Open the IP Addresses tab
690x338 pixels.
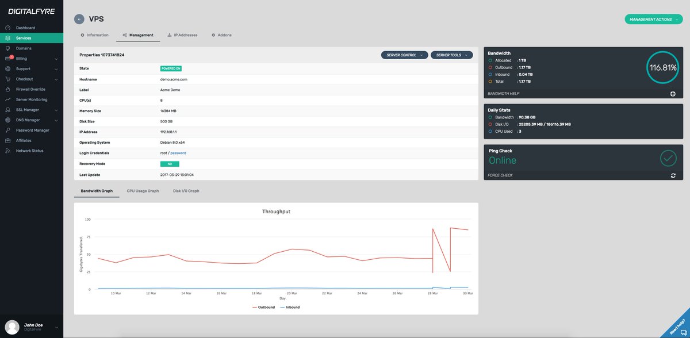182,35
